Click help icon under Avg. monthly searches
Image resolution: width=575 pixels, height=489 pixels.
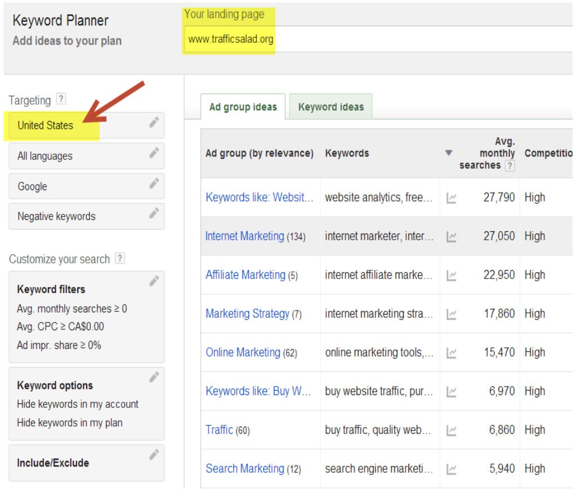tap(510, 165)
